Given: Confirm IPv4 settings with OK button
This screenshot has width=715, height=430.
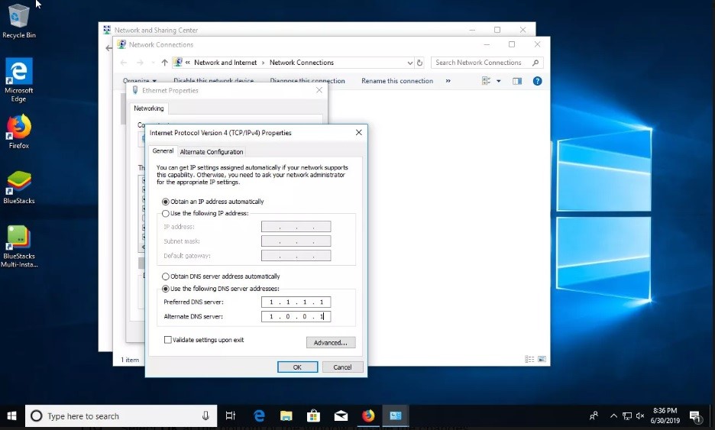Looking at the screenshot, I should (297, 367).
